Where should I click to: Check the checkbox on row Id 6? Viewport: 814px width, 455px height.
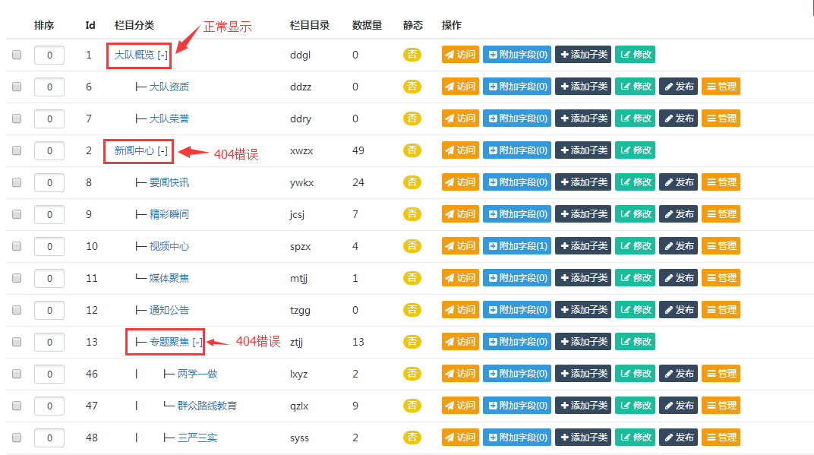coord(16,87)
